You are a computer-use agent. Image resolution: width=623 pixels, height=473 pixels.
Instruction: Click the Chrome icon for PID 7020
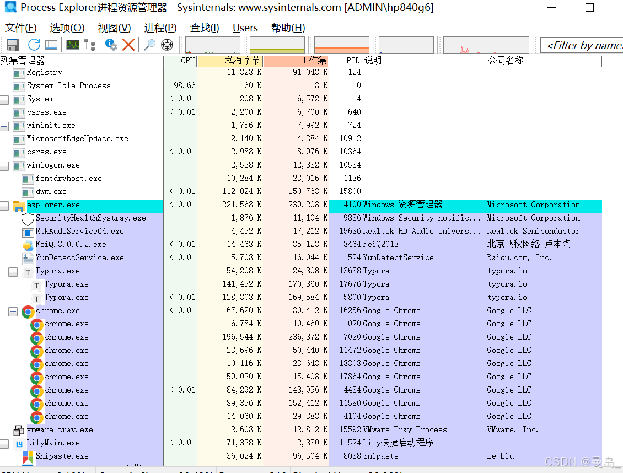tap(36, 338)
